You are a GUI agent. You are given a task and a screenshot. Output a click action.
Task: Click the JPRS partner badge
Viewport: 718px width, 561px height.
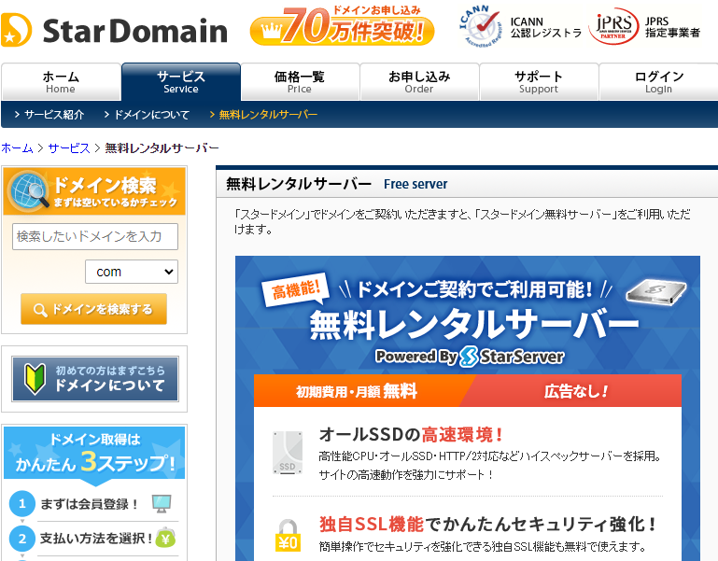613,26
